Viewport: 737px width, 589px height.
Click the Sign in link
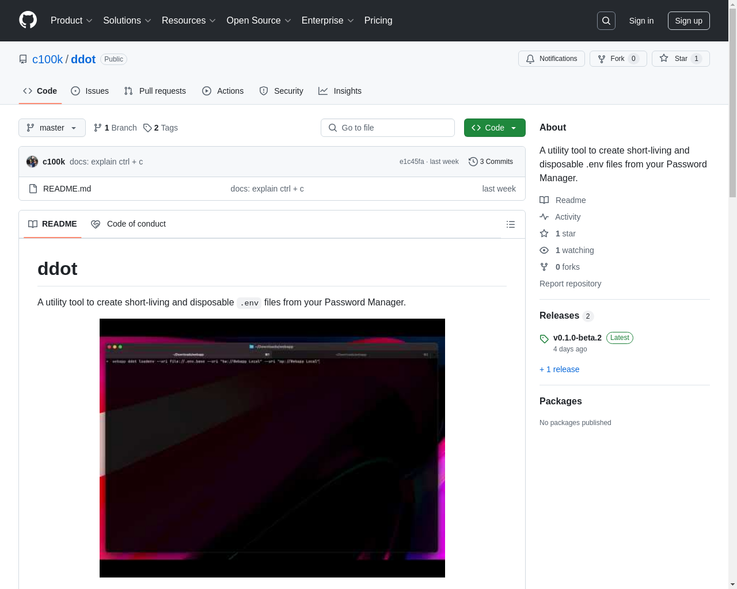click(641, 21)
